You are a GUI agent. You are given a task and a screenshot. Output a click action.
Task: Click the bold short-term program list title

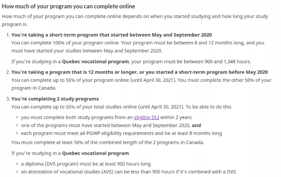click(x=111, y=35)
